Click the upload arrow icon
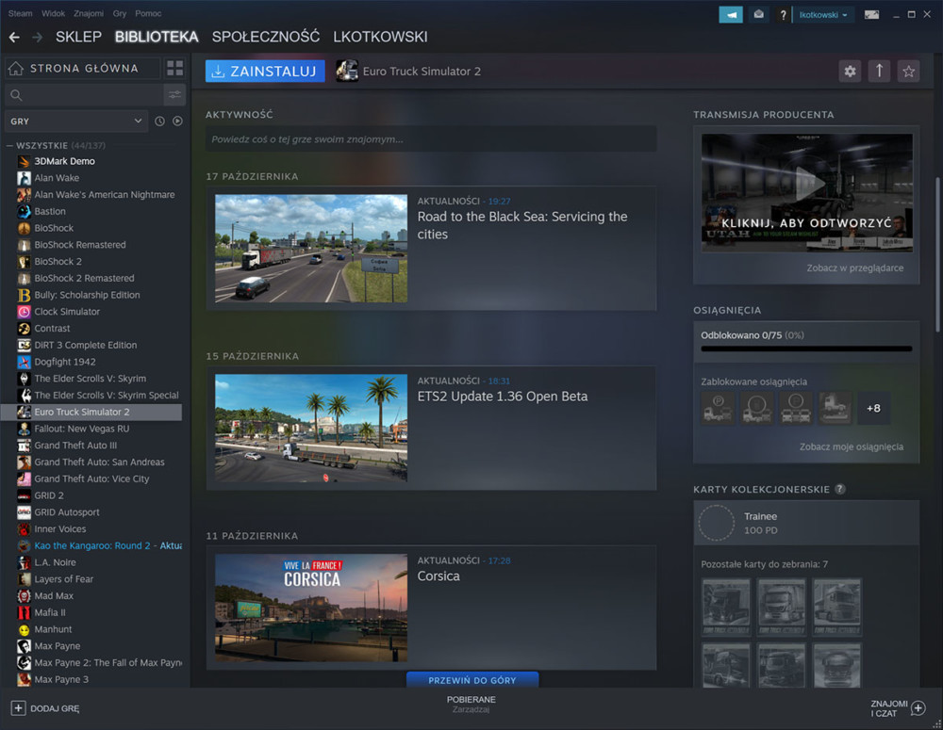The width and height of the screenshot is (943, 730). click(879, 71)
